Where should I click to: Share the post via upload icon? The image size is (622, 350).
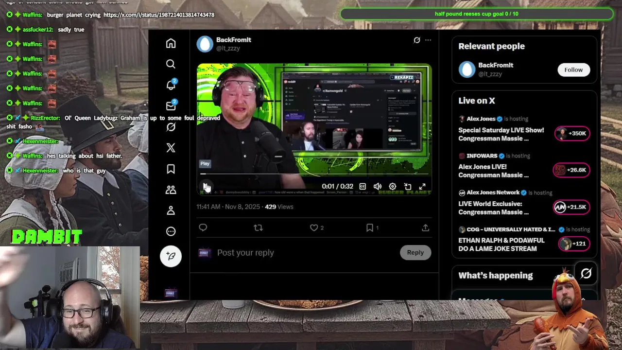click(x=425, y=227)
